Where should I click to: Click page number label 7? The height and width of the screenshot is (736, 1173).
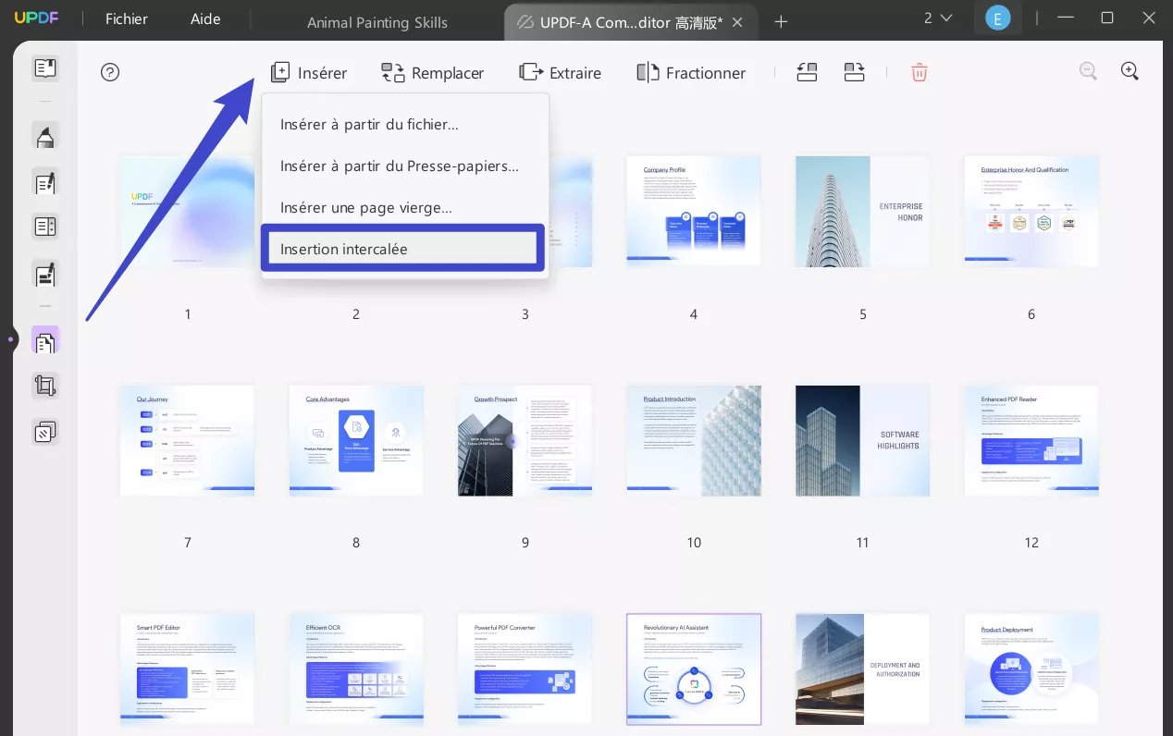coord(188,543)
